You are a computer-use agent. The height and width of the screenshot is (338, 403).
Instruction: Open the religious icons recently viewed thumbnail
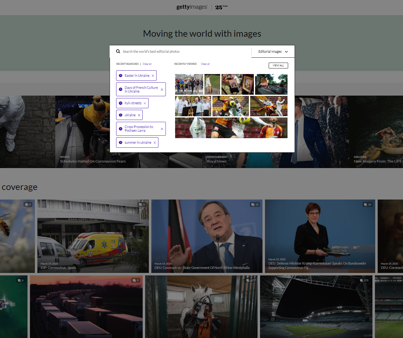point(237,84)
